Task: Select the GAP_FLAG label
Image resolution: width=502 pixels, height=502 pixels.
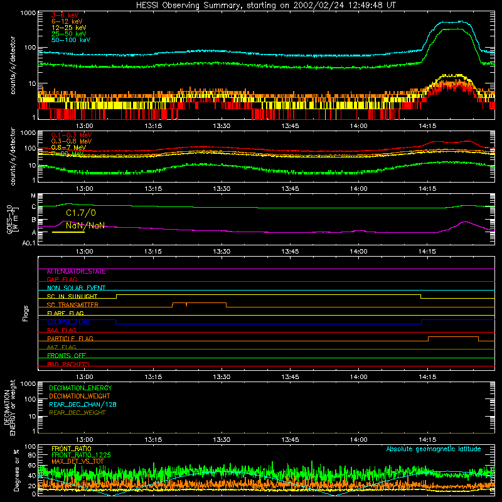Action: [x=61, y=279]
